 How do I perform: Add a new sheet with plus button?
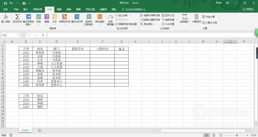coord(40,131)
